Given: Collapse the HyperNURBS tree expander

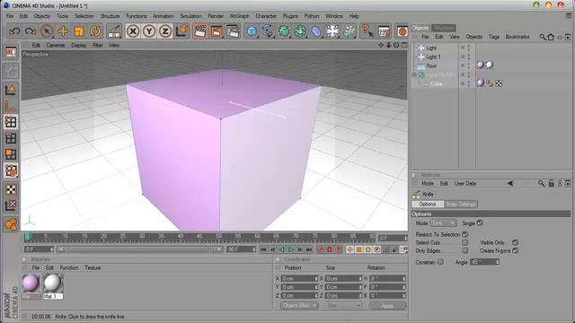Looking at the screenshot, I should 414,74.
